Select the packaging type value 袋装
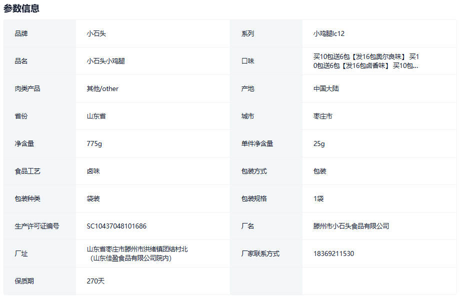462x299 pixels. (93, 198)
